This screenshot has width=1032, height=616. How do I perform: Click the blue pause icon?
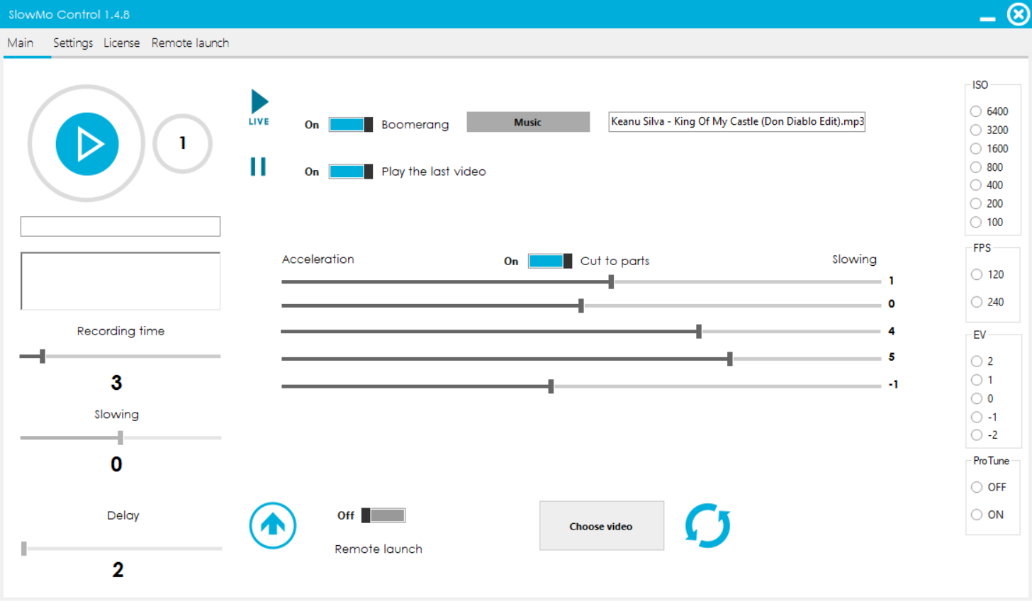258,167
